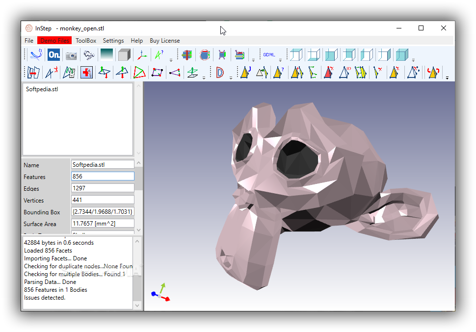Click the outlined pyramid labeled ID icon
The width and height of the screenshot is (476, 332).
tap(345, 73)
